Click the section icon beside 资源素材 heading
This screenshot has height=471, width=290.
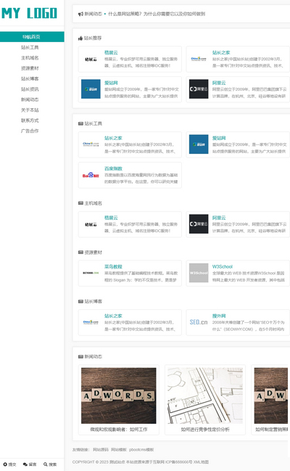click(x=80, y=253)
